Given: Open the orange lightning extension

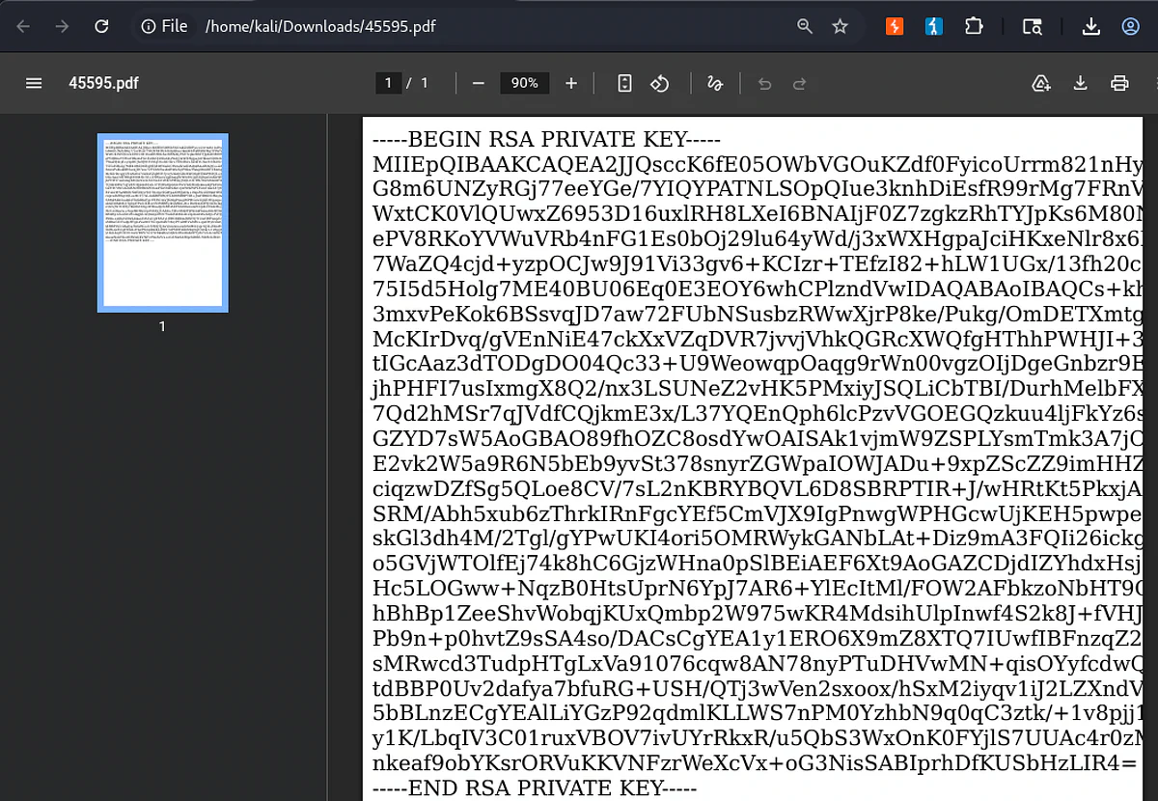Looking at the screenshot, I should click(x=895, y=27).
